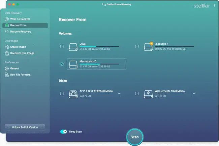Image resolution: width=219 pixels, height=146 pixels.
Task: Click the orange warning badge on Lost Drive 1
Action: [151, 43]
